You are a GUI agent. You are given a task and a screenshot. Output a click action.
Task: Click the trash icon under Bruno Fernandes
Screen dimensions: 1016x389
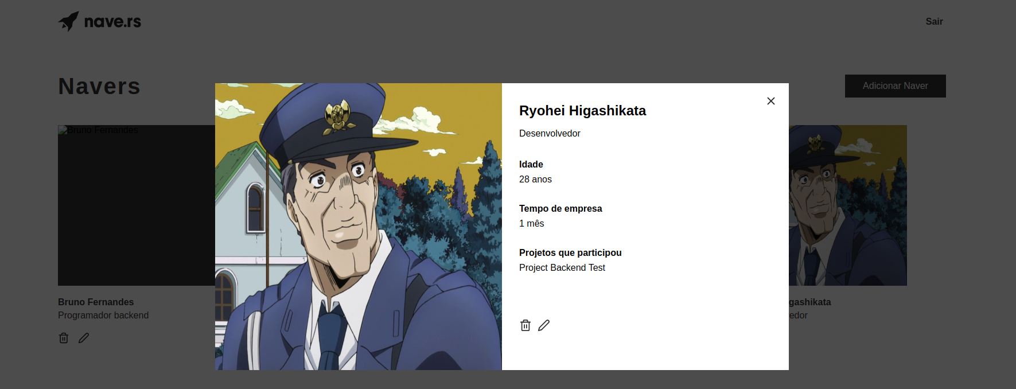[x=64, y=338]
